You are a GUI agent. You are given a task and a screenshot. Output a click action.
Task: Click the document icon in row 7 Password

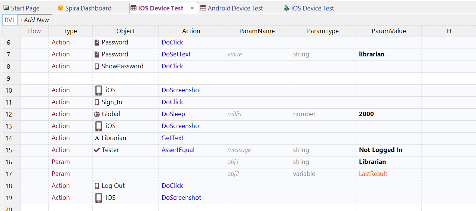[x=97, y=55]
